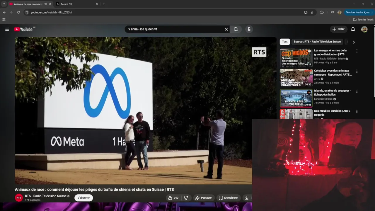Open options for Les marges énormes video
Screen dimensions: 375x211
click(x=357, y=51)
